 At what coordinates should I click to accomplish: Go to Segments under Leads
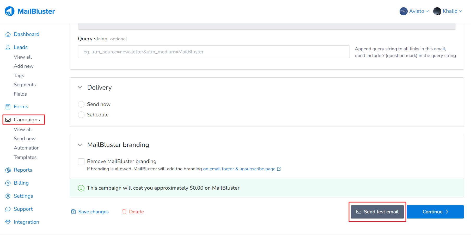pos(25,85)
